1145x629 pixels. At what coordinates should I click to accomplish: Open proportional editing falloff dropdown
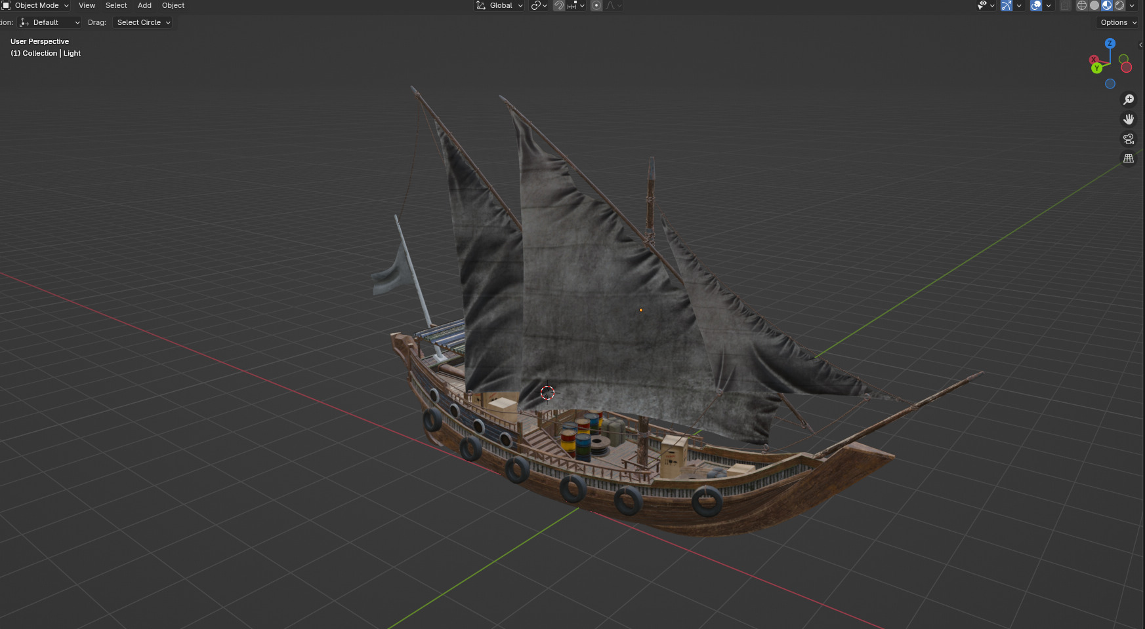click(x=614, y=5)
